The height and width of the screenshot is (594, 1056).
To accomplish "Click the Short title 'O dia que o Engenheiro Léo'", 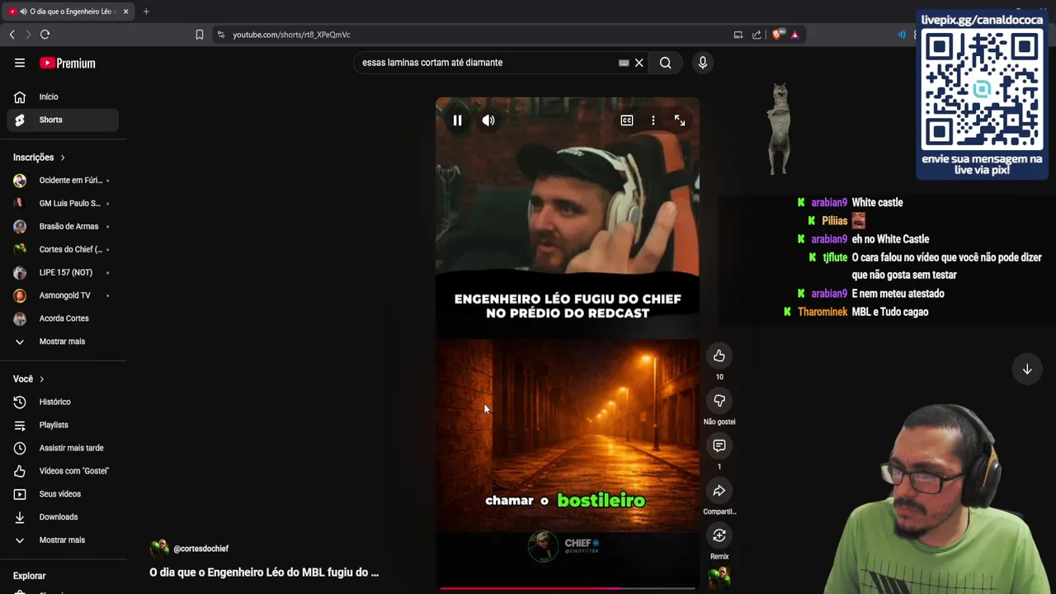I will pyautogui.click(x=264, y=572).
